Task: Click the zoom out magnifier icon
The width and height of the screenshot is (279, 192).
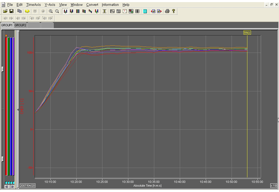Action: pos(57,11)
